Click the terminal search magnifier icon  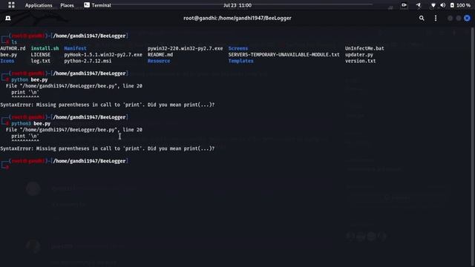(422, 18)
